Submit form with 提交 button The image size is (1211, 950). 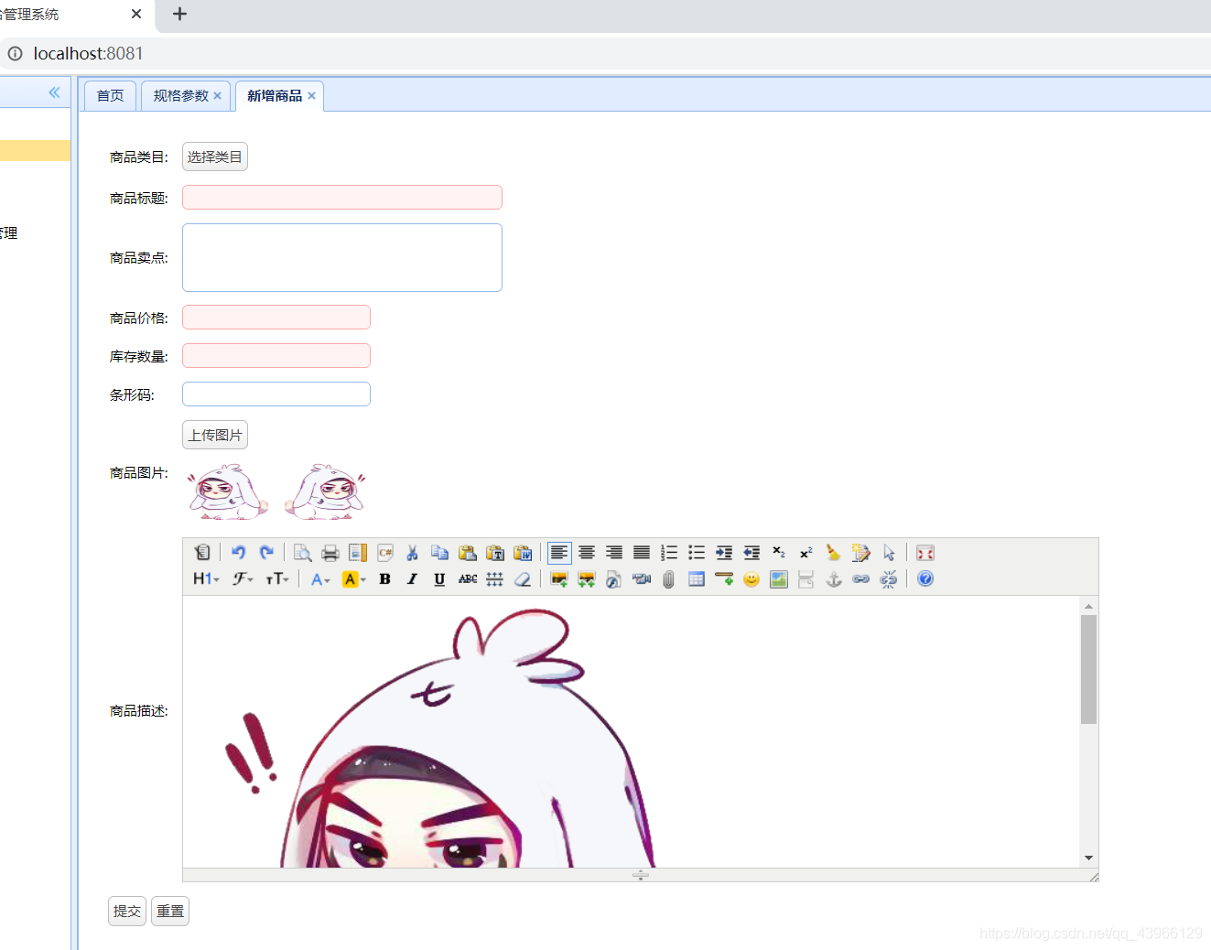point(127,911)
